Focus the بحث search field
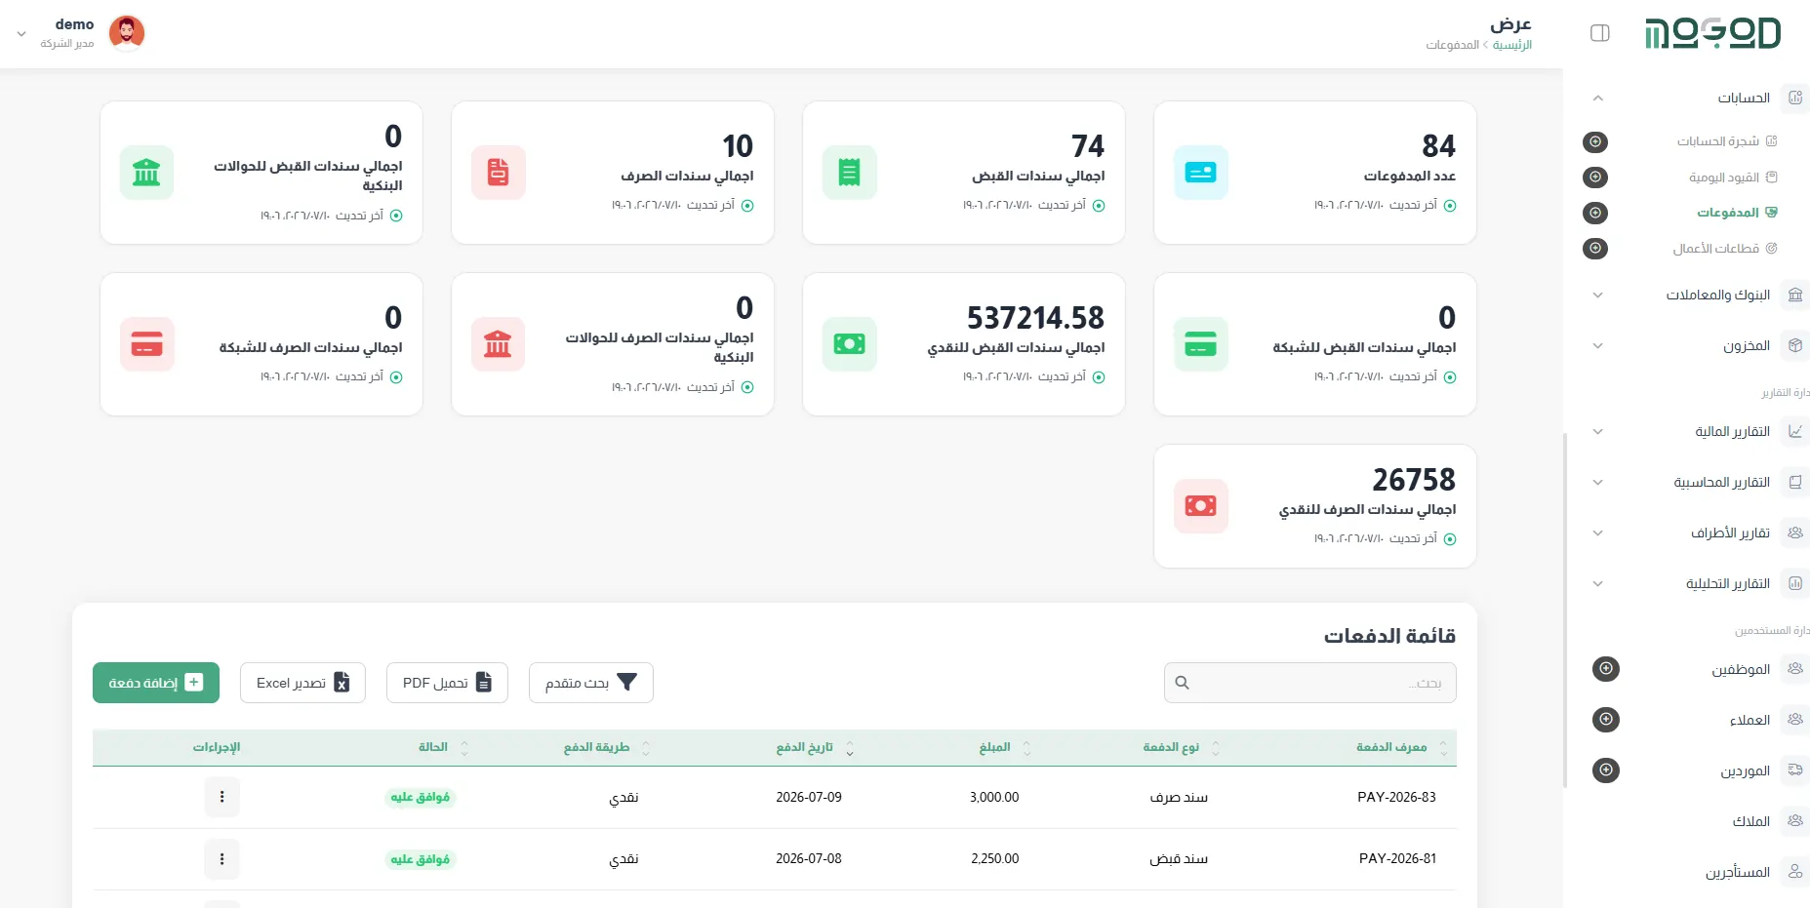 pos(1309,683)
